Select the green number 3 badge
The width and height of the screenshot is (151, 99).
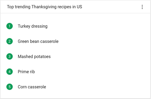(x=10, y=56)
